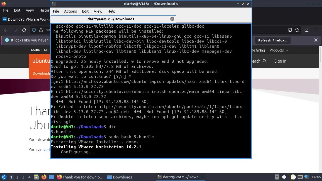Click the ubuntu logo on the webpage
Image resolution: width=322 pixels, height=181 pixels.
[41, 61]
